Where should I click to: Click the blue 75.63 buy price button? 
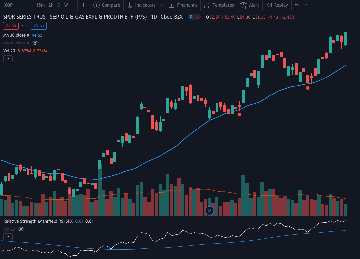point(39,26)
